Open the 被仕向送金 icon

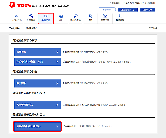[x=76, y=16]
